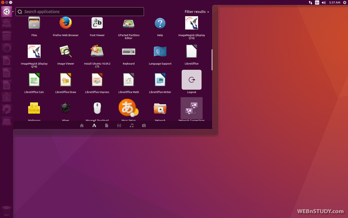This screenshot has width=348, height=218.
Task: Launch Firefox Web Browser from the Dash
Action: (66, 23)
